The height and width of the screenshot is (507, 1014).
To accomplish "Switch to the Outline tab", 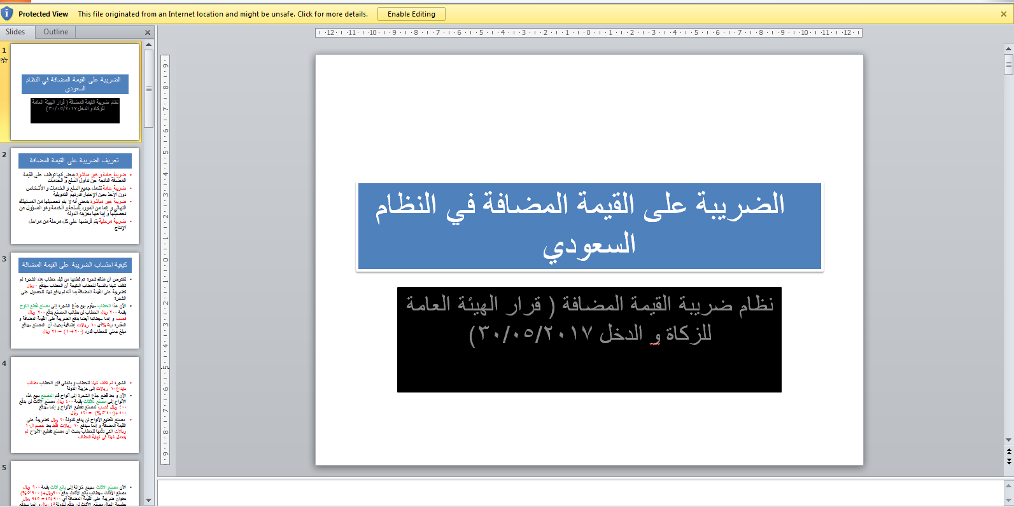I will pyautogui.click(x=56, y=32).
